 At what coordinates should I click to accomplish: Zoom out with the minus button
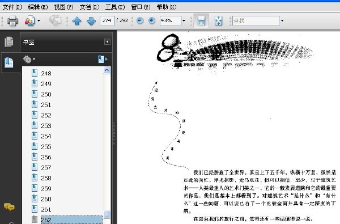pos(140,20)
